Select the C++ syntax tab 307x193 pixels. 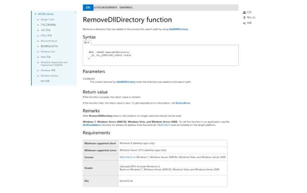87,42
